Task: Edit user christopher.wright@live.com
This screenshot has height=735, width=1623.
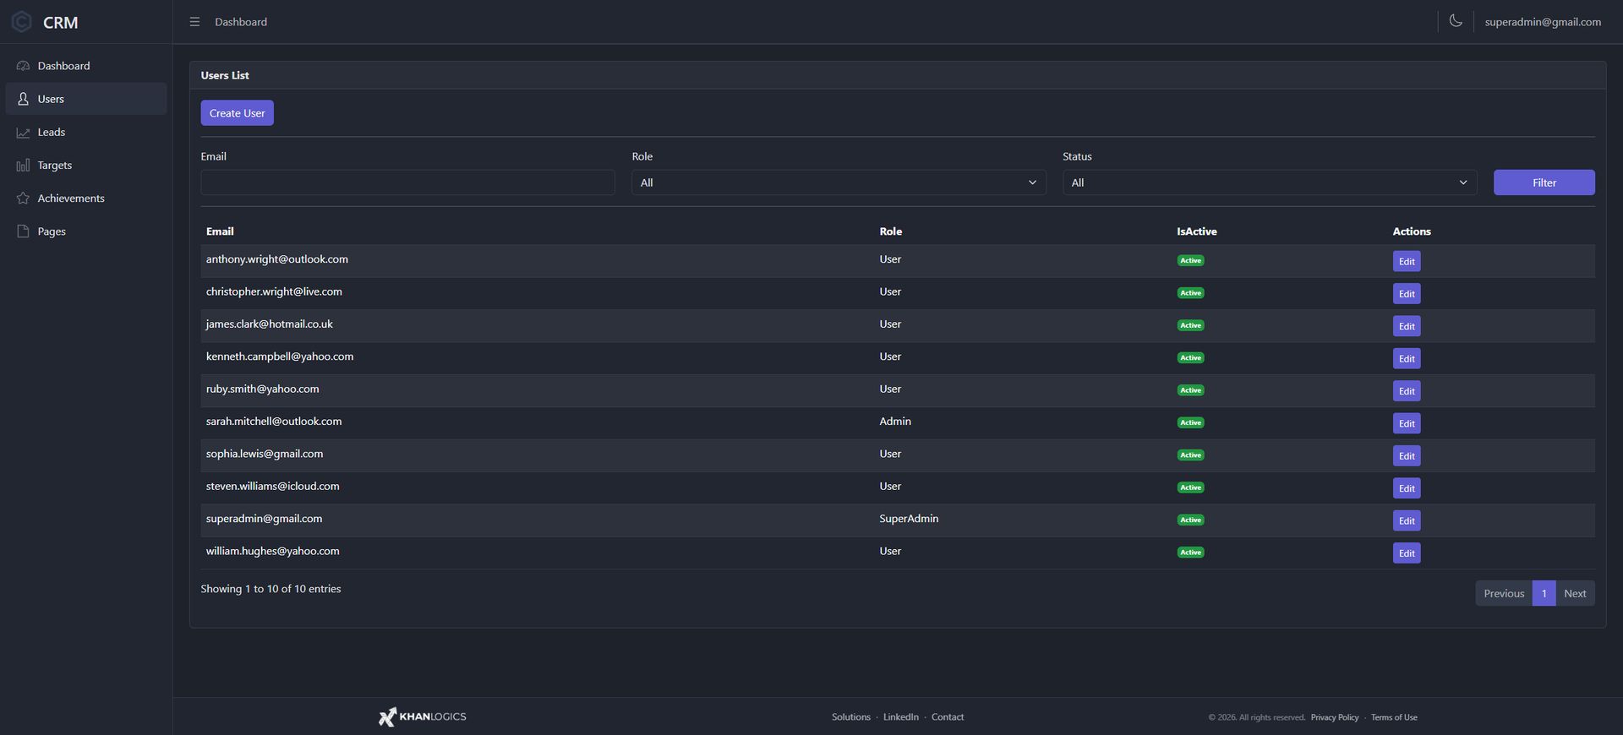Action: coord(1407,294)
